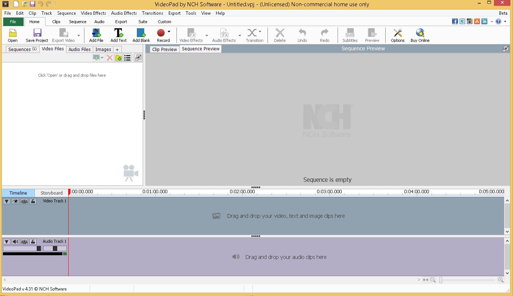This screenshot has height=296, width=513.
Task: Click the Subtitles toolbar icon
Action: 349,35
